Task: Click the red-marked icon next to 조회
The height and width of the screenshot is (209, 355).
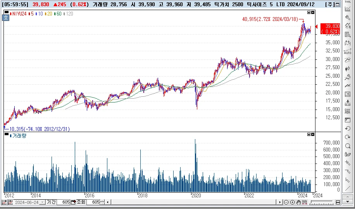Action: (x=73, y=202)
